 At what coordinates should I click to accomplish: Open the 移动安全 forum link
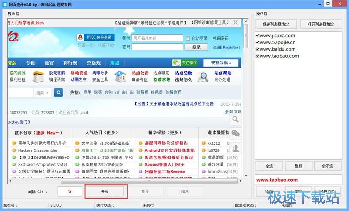coord(79,73)
